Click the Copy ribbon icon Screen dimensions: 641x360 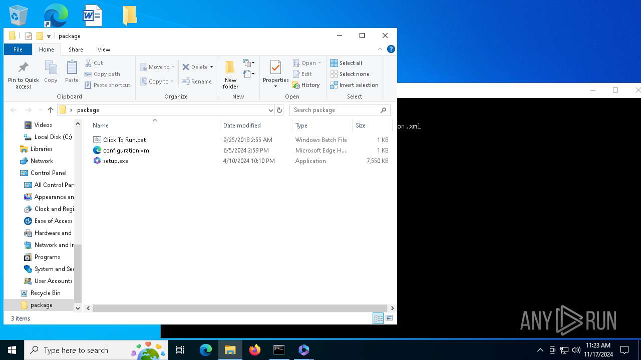[51, 68]
